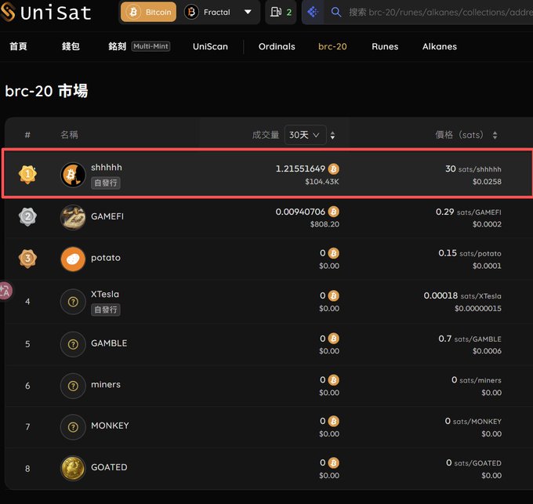The image size is (533, 504).
Task: Click the bitcoin coin in GOATED volume
Action: pos(333,463)
